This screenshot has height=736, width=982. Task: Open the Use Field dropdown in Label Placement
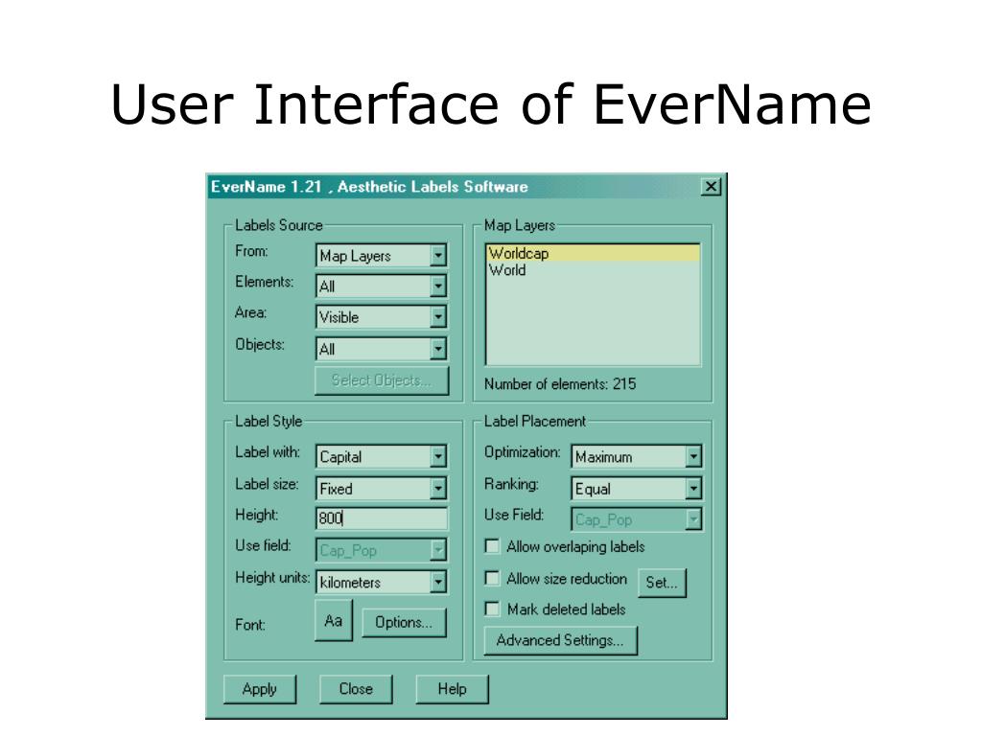pos(637,518)
